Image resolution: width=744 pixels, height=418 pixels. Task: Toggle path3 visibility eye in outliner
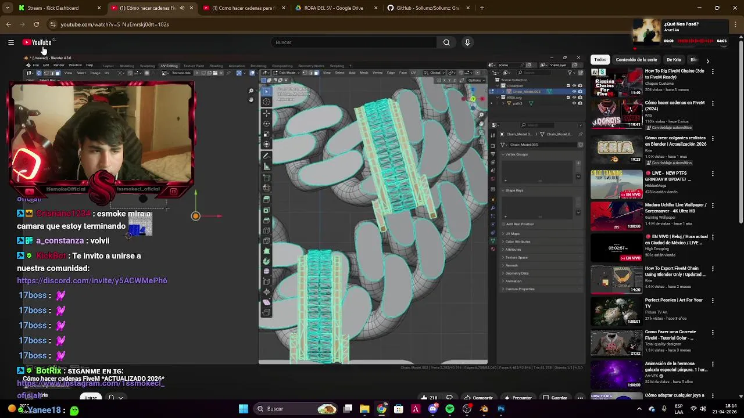point(574,103)
